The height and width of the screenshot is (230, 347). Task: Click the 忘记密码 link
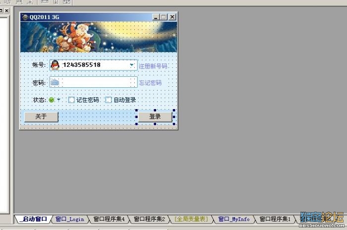pyautogui.click(x=150, y=83)
